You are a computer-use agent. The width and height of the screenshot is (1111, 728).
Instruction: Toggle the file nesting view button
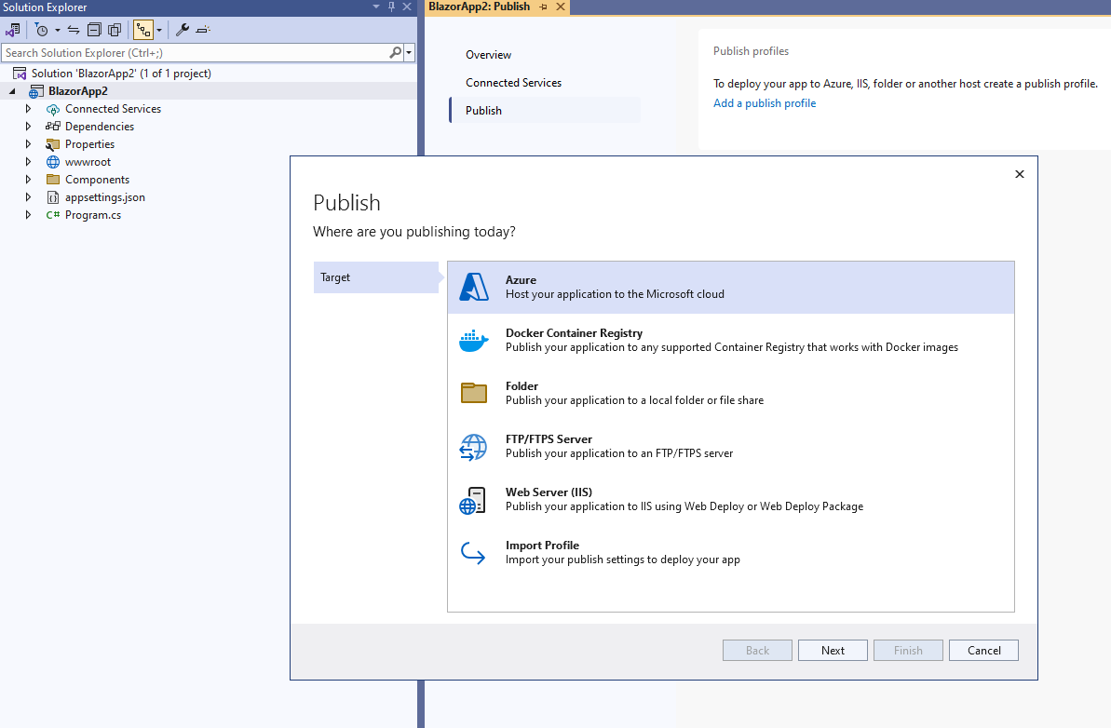click(143, 30)
